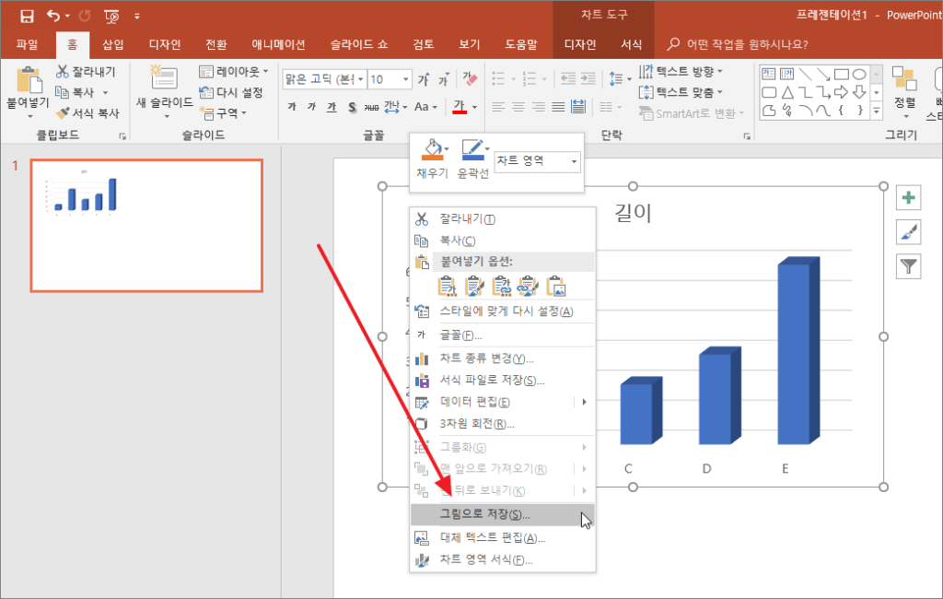Switch to the Insert (삽입) ribbon tab
Screen dimensions: 943x599
[113, 44]
